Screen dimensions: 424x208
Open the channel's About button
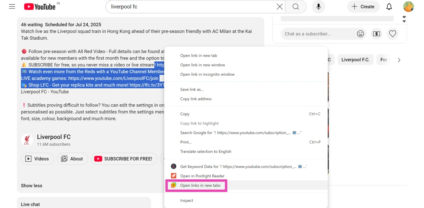click(x=72, y=159)
